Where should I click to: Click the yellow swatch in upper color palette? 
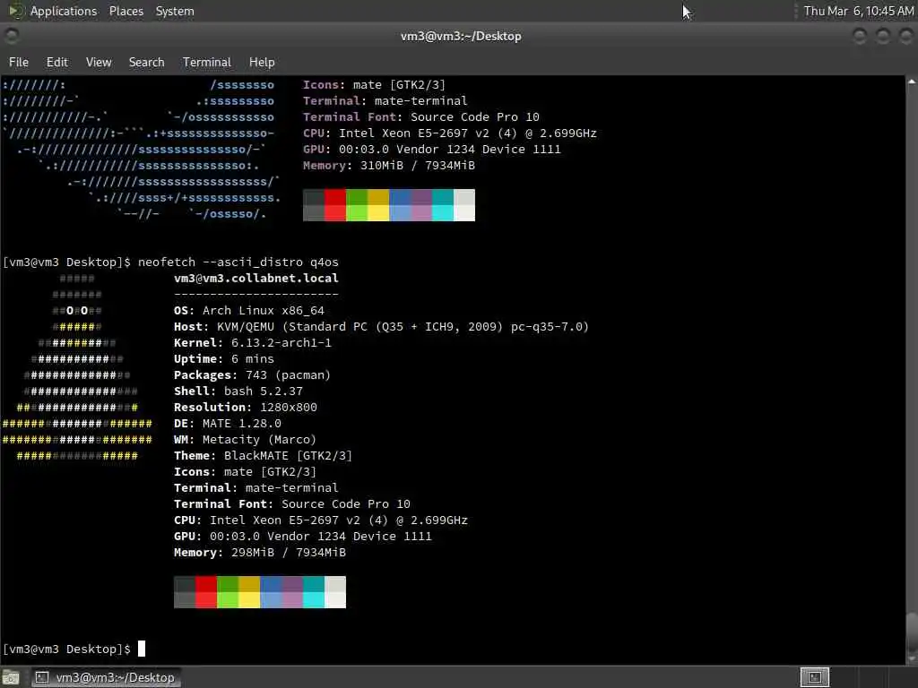(x=378, y=205)
